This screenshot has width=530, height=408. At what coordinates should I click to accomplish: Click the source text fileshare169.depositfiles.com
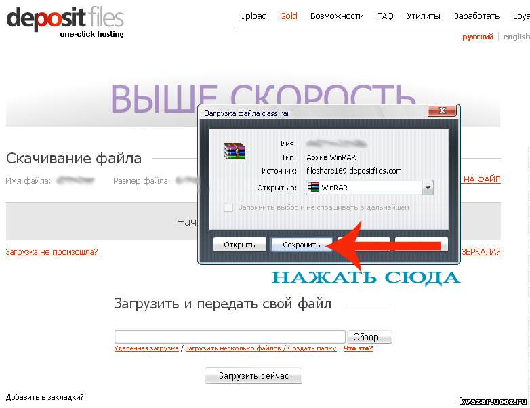(x=354, y=171)
